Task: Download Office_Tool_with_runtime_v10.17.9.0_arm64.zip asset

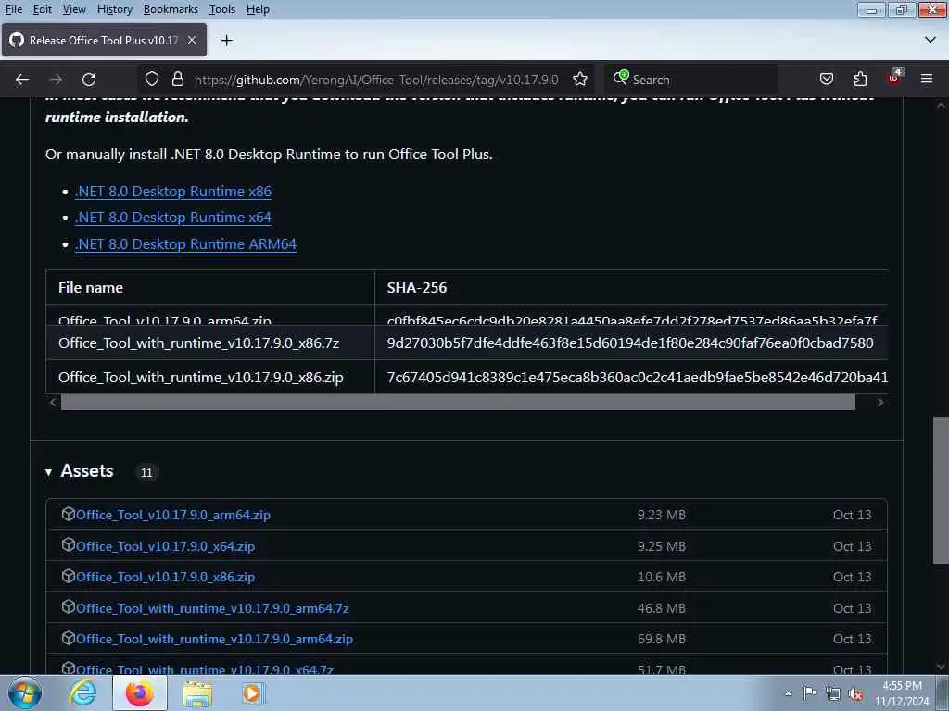Action: coord(214,639)
